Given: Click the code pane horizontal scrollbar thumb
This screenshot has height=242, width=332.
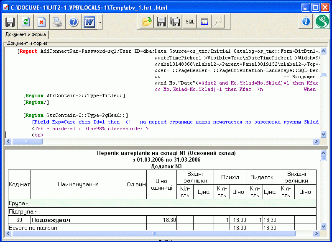Looking at the screenshot, I should point(27,141).
